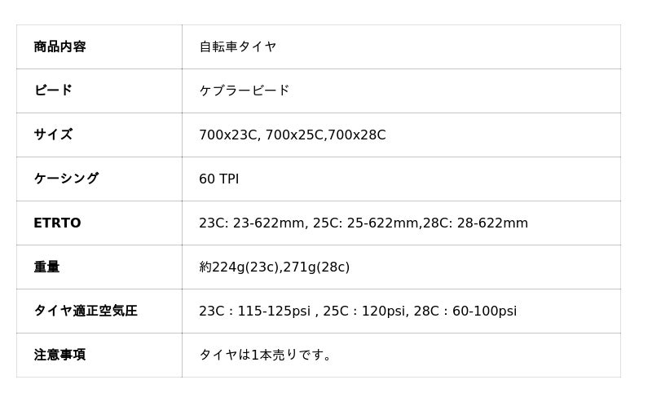
Task: Click the 23C: 23-622mm ETRTO text
Action: point(252,223)
